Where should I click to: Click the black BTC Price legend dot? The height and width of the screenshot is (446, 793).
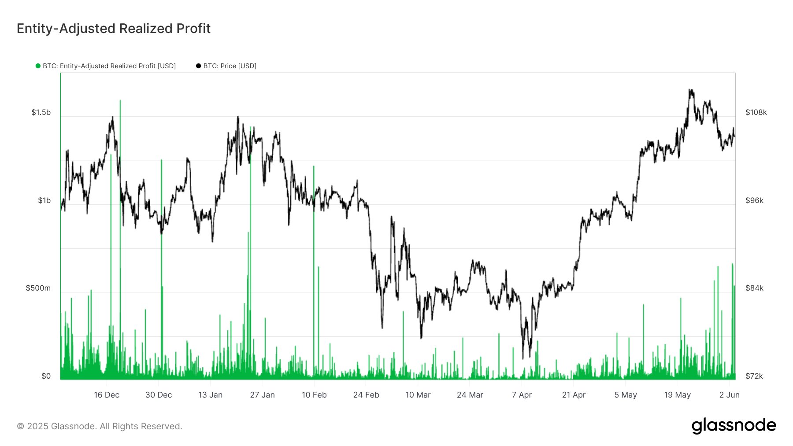pos(198,66)
